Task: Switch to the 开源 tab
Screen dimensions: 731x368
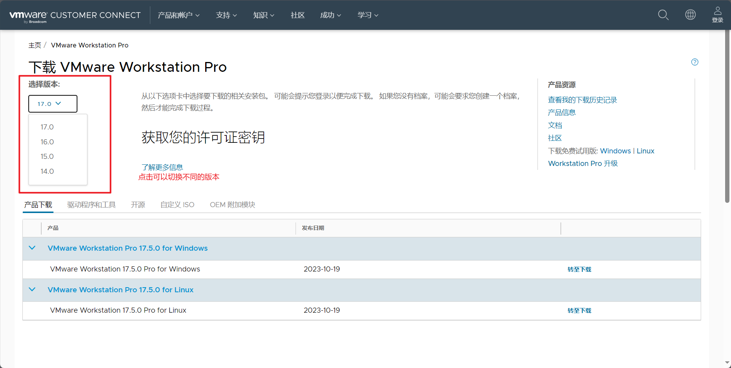Action: coord(138,205)
